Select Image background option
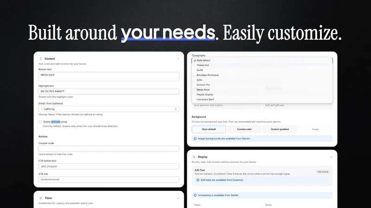Image resolution: width=371 pixels, height=208 pixels. [315, 129]
